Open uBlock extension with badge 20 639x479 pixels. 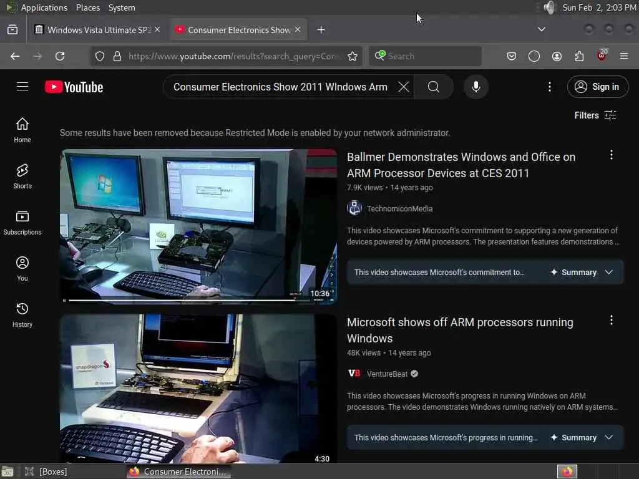coord(602,56)
